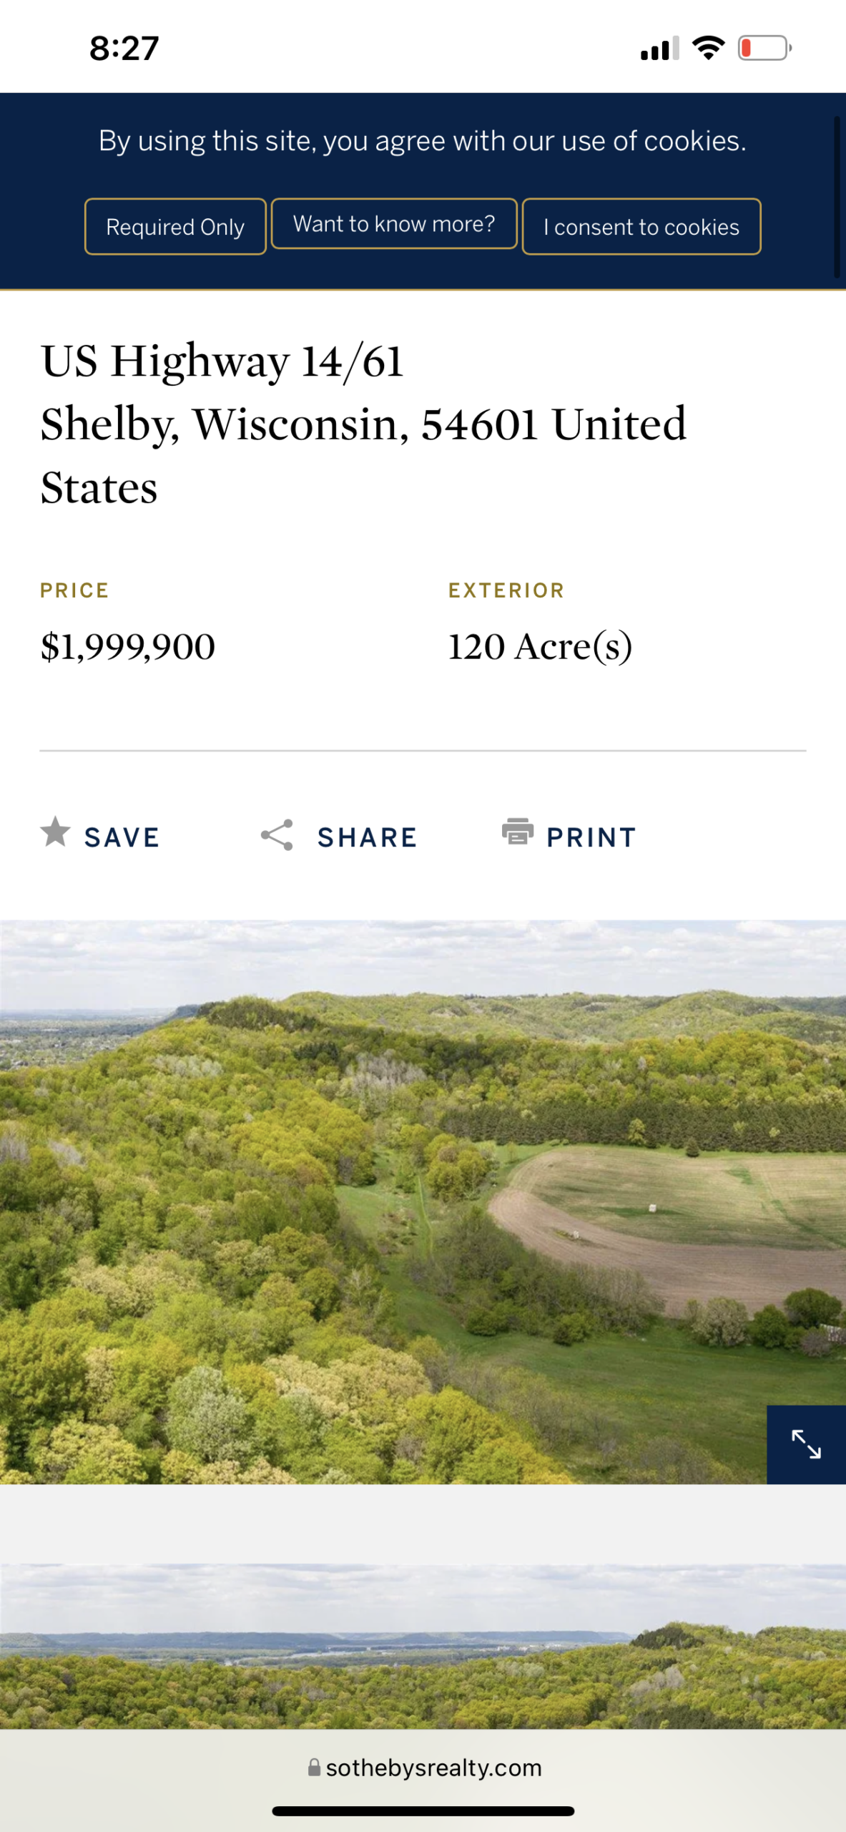
Task: Open 'Want to know more?' cookie info
Action: coord(394,224)
